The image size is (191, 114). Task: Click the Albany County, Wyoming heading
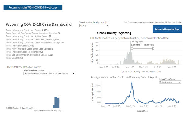(114, 33)
